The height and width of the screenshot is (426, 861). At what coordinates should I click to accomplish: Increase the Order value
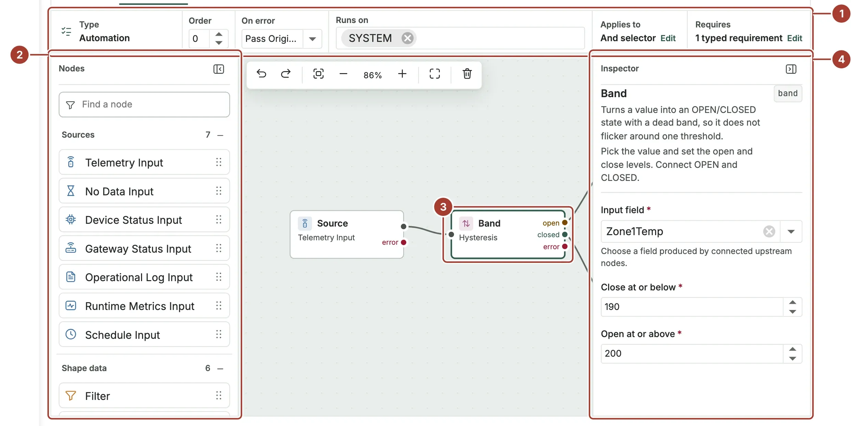point(219,34)
